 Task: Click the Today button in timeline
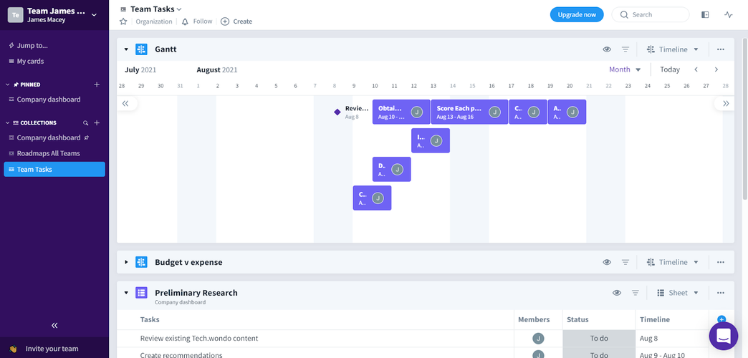(670, 69)
